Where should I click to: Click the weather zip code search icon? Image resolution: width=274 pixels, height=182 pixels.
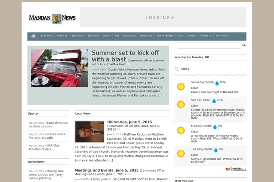pyautogui.click(x=177, y=69)
